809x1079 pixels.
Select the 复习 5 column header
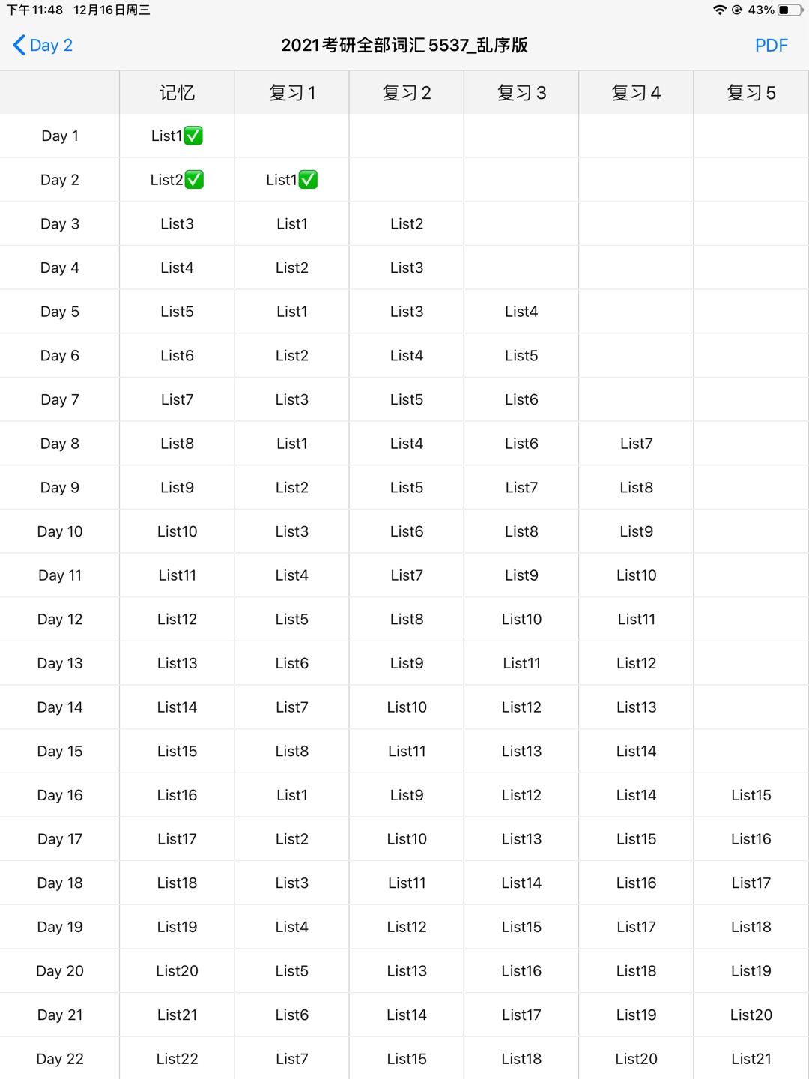coord(751,93)
